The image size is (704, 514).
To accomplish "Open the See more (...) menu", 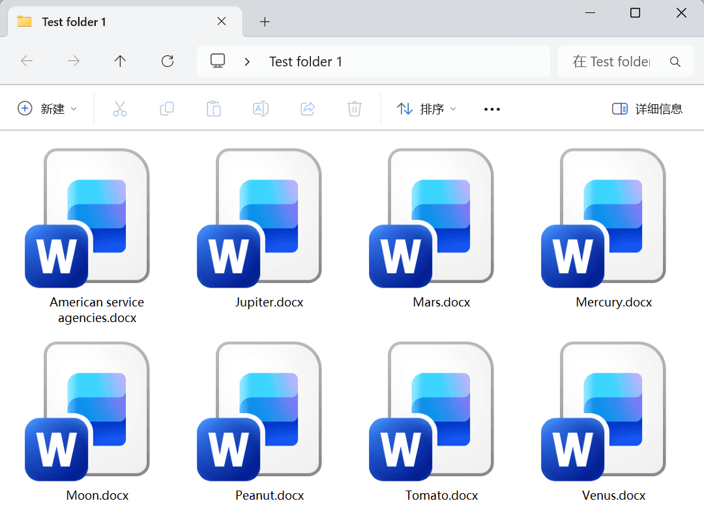I will (491, 109).
